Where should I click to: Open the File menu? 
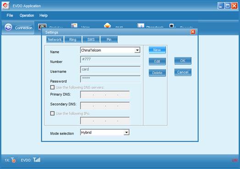(10, 16)
